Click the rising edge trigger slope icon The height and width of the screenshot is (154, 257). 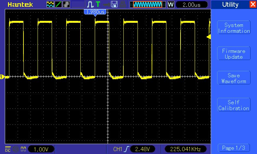pyautogui.click(x=127, y=149)
